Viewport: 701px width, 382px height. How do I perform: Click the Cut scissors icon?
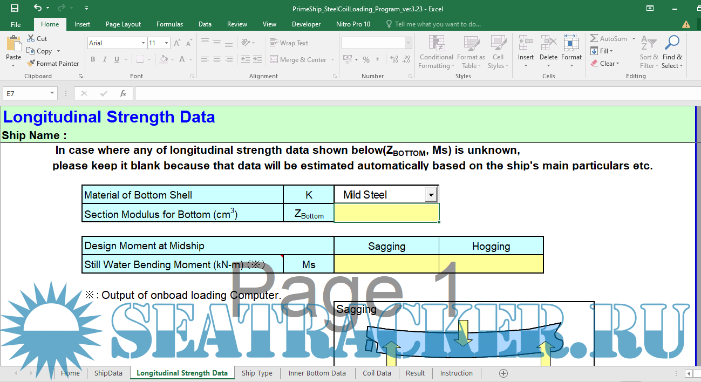(x=31, y=39)
